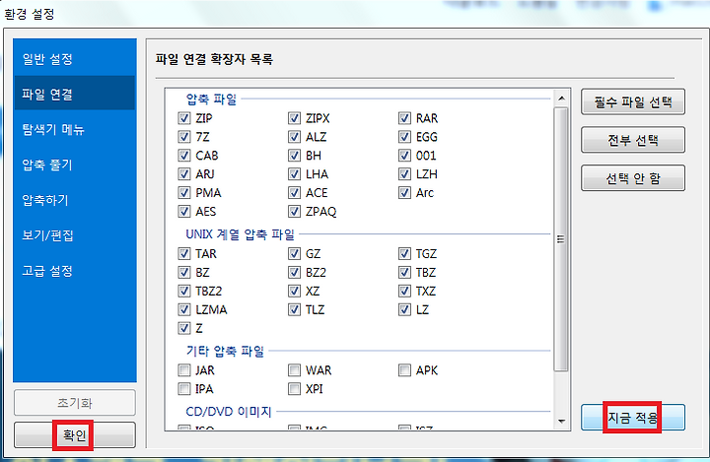Open the 탐색기 메뉴 section
710x462 pixels.
click(x=75, y=129)
